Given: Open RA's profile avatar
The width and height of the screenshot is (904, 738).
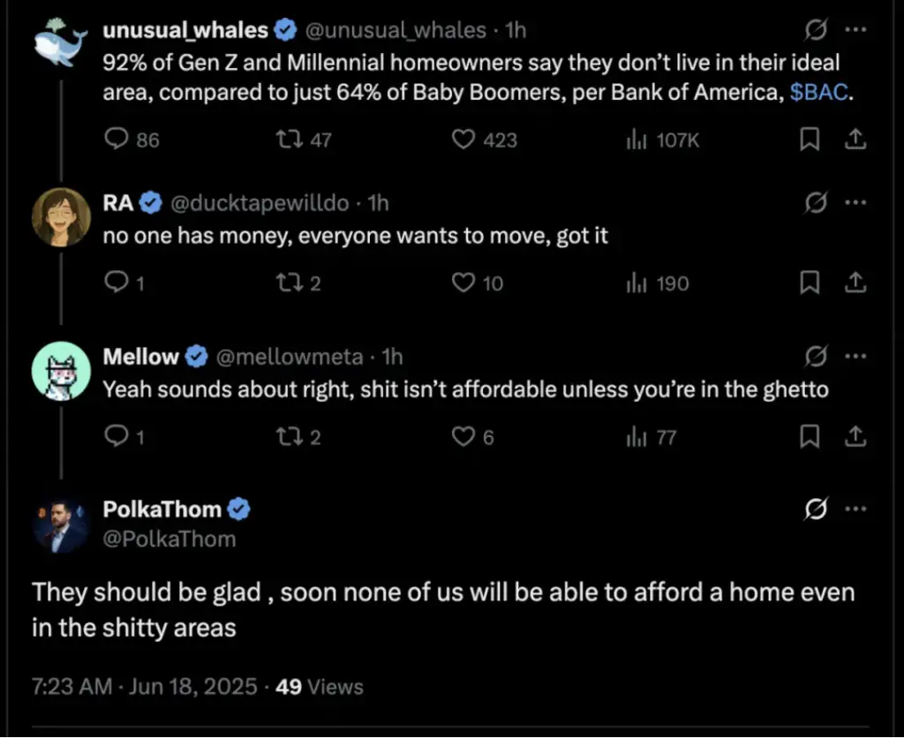Looking at the screenshot, I should click(61, 217).
